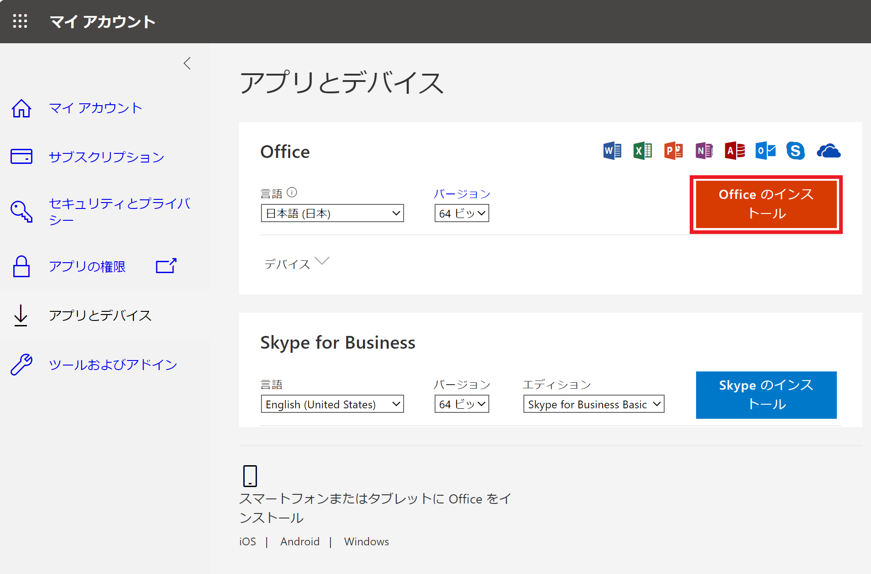Screen dimensions: 871x574
Task: Go to サブスクリプション in sidebar
Action: pyautogui.click(x=106, y=157)
